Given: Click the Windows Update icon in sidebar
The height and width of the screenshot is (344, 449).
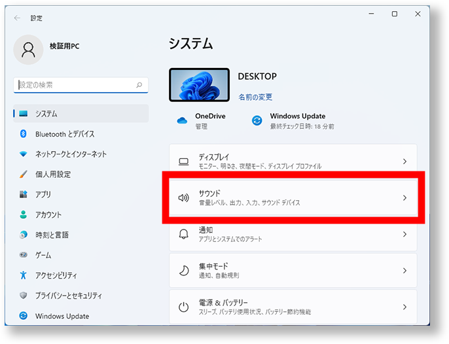Looking at the screenshot, I should tap(23, 316).
